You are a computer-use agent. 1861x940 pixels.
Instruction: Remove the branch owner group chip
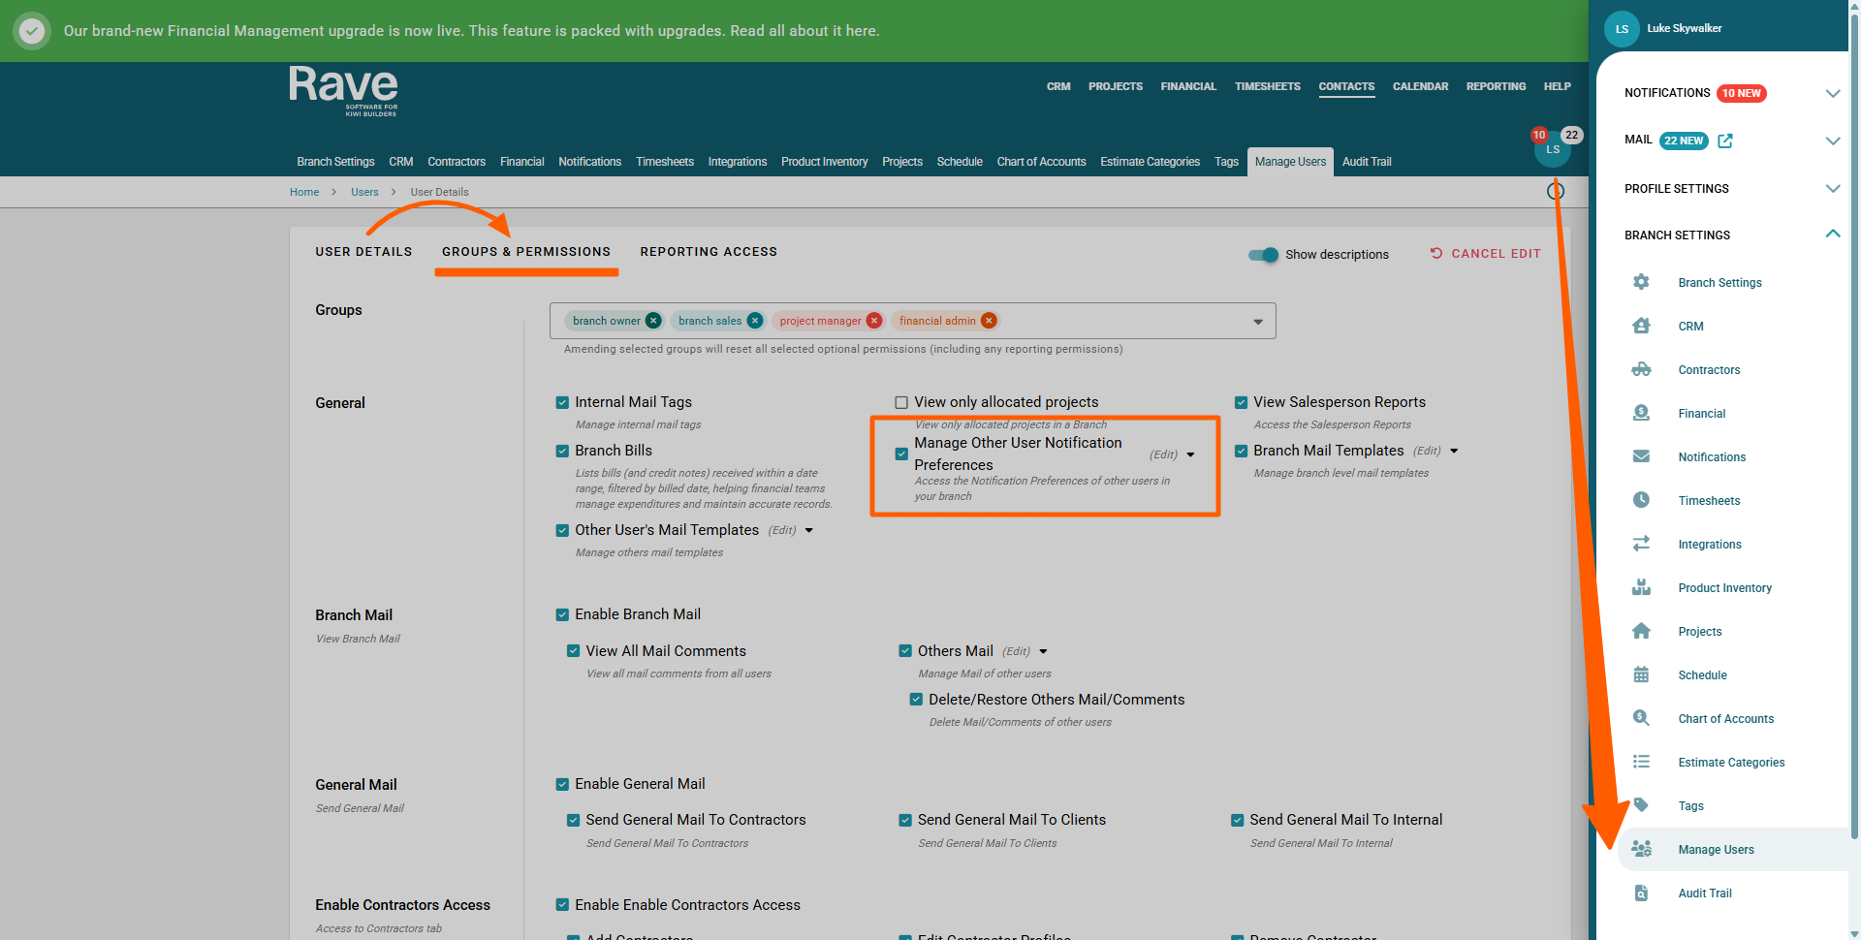(x=653, y=321)
